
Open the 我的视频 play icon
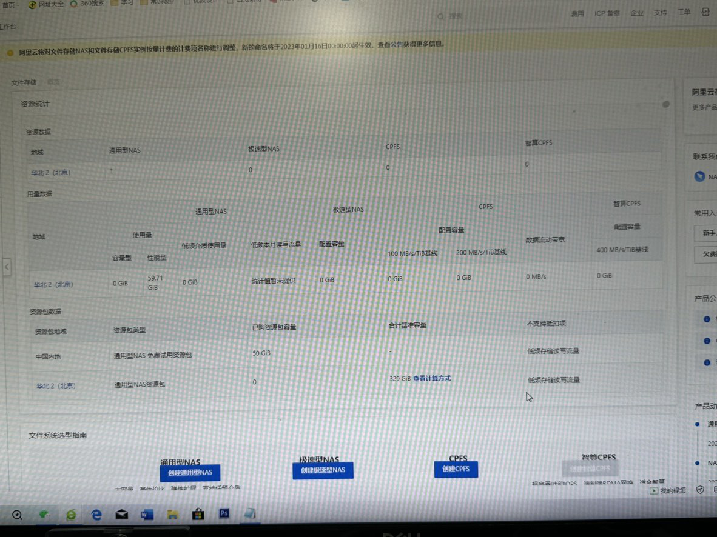point(654,490)
